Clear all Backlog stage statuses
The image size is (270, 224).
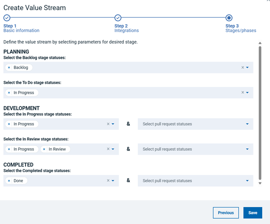pyautogui.click(x=243, y=67)
